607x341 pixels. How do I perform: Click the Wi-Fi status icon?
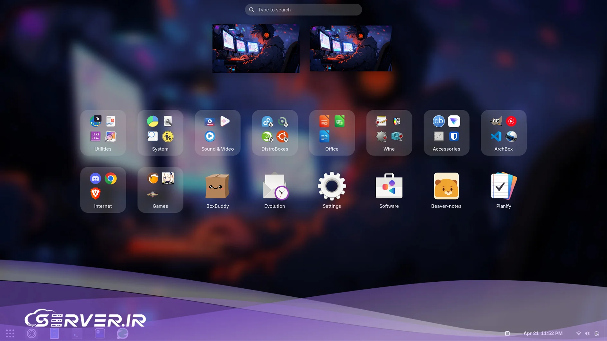pyautogui.click(x=578, y=334)
